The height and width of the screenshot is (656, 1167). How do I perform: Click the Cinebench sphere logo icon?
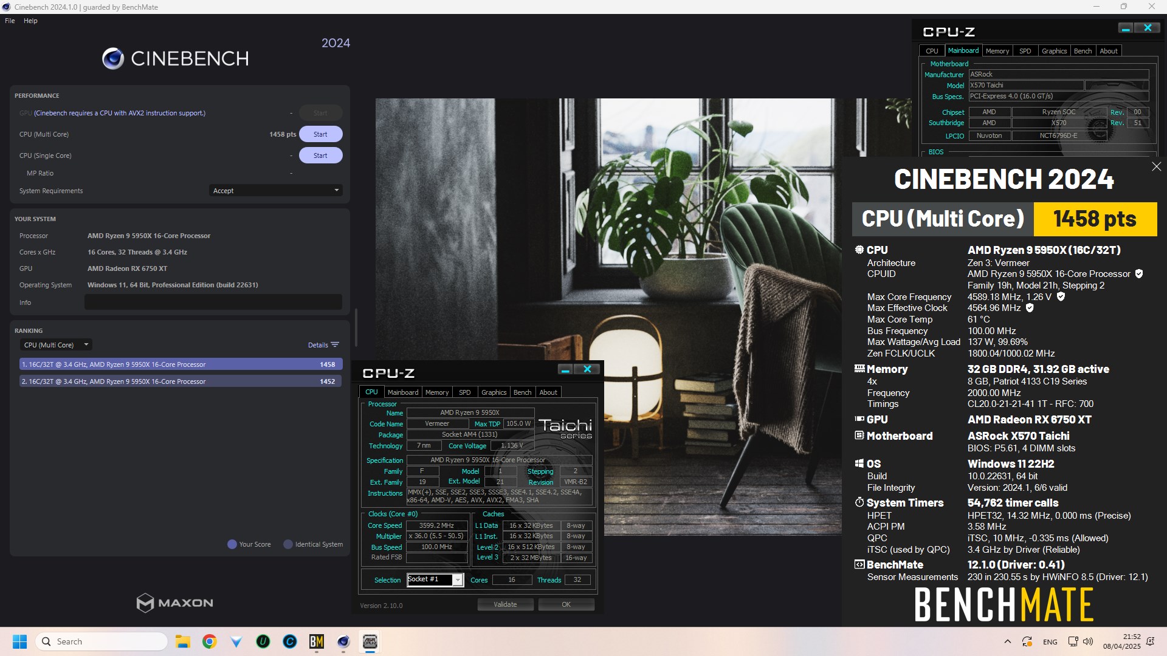113,58
